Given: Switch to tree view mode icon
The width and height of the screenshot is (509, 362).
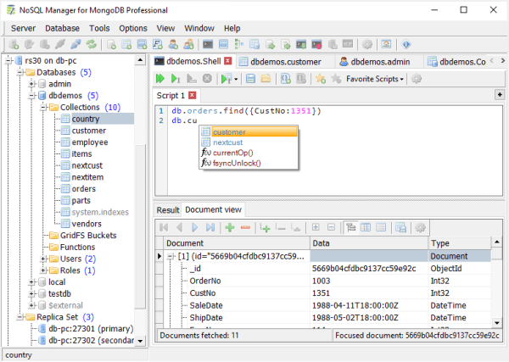Looking at the screenshot, I should coord(351,228).
